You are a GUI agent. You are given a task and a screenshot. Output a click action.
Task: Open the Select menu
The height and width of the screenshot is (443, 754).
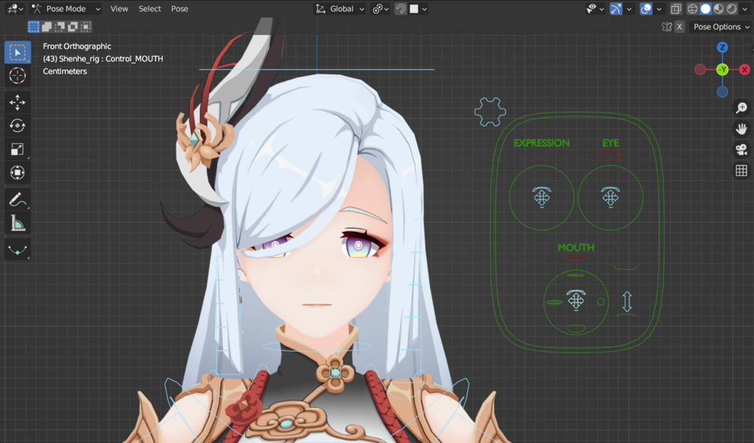click(x=149, y=9)
